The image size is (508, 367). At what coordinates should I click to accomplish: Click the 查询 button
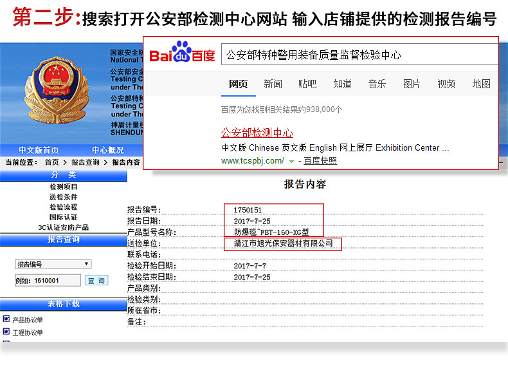[96, 281]
